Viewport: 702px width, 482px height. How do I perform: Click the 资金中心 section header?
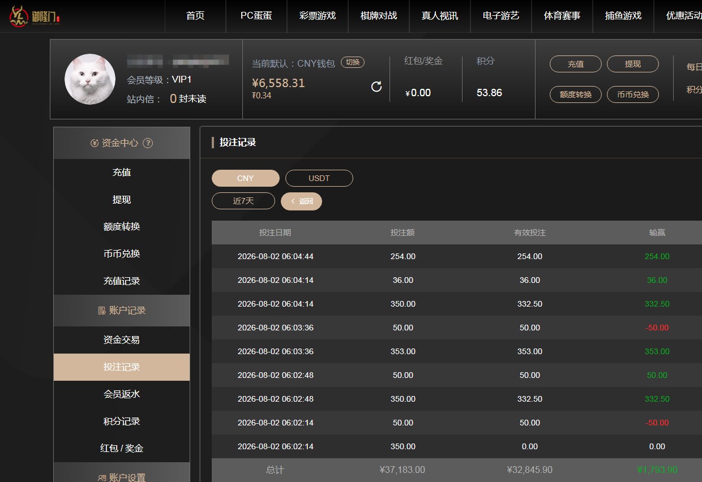[122, 143]
